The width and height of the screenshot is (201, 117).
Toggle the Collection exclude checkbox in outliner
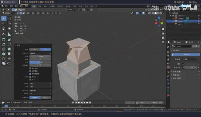(x=173, y=16)
